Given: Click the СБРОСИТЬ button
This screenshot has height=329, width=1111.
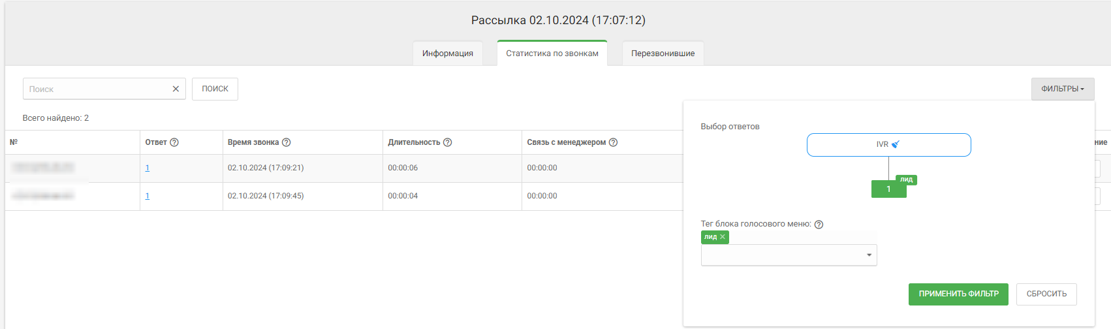Looking at the screenshot, I should coord(1046,294).
